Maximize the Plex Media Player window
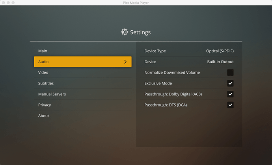272x165 pixels. point(13,3)
